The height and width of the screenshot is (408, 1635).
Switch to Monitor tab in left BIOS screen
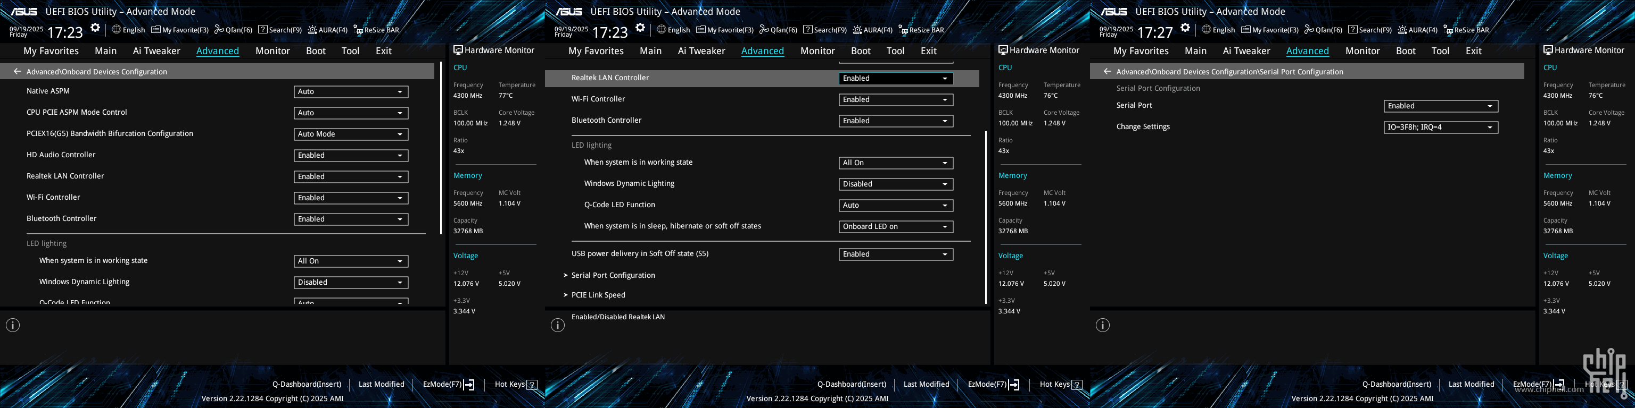point(273,50)
